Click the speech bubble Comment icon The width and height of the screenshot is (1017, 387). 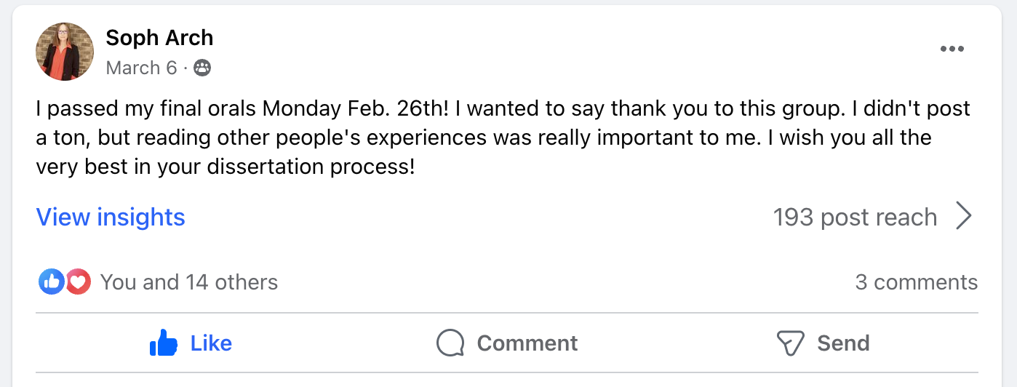[450, 343]
